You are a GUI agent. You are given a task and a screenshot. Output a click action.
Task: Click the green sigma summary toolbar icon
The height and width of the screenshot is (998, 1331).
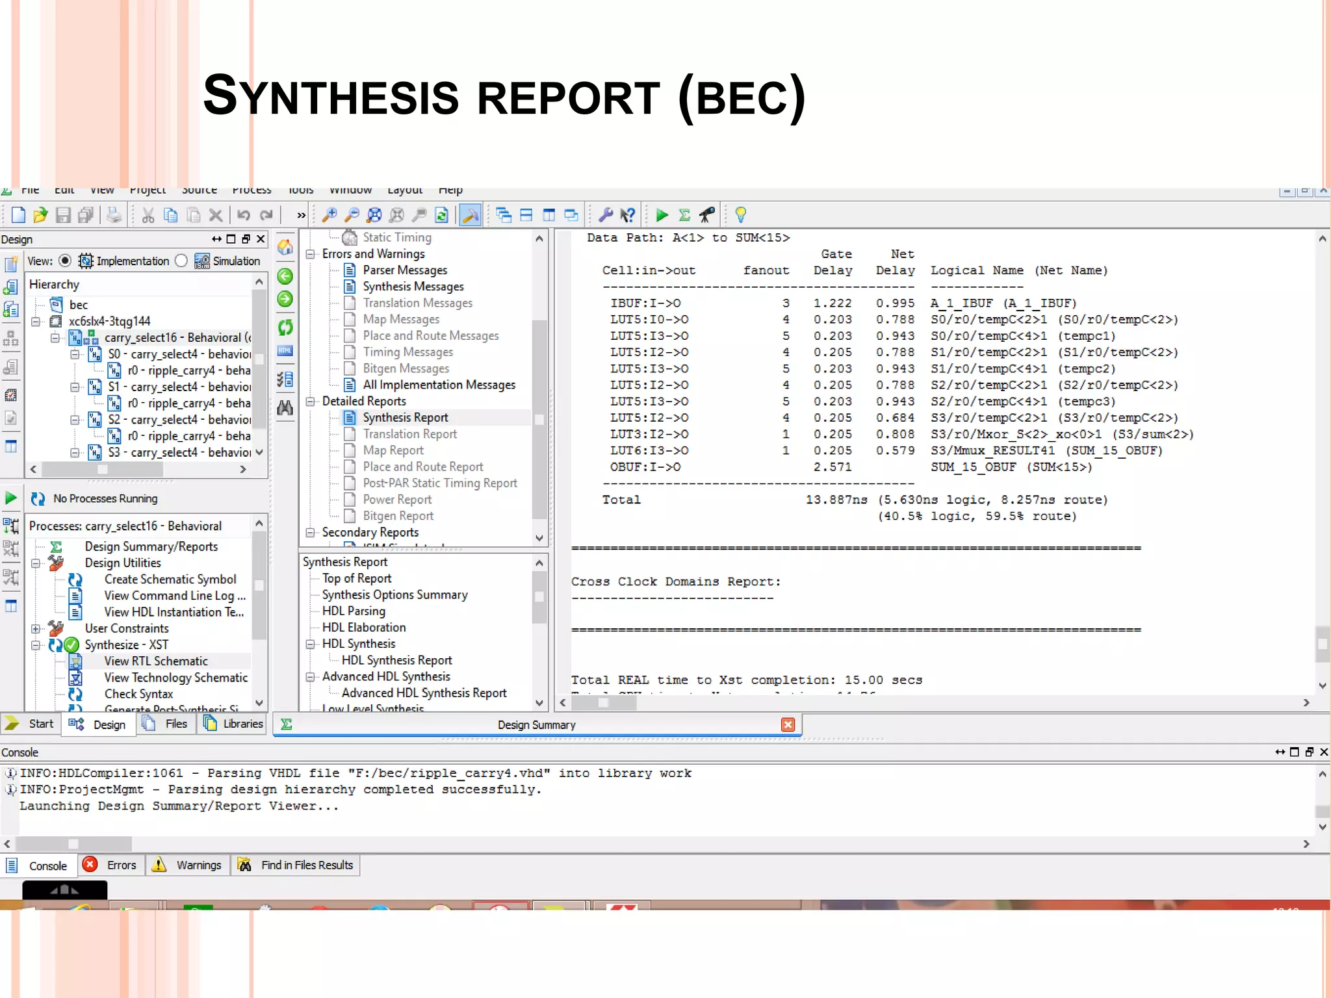(684, 215)
